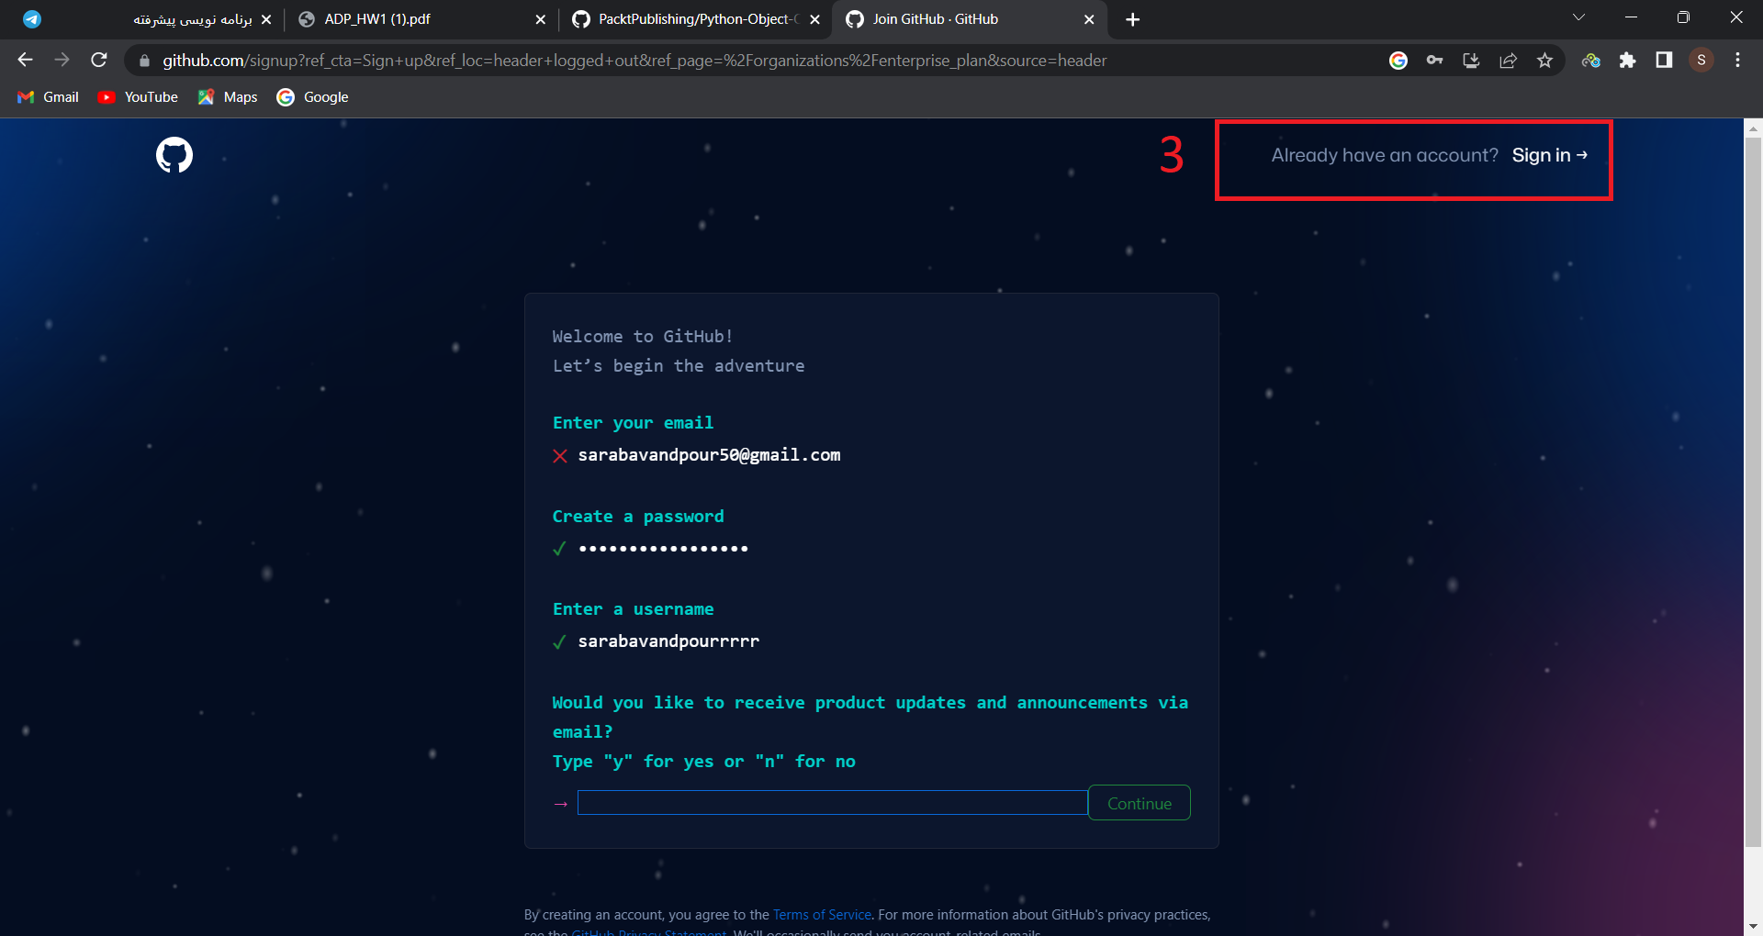The image size is (1763, 936).
Task: Switch to the ADP_HW1 PDF tab
Action: pos(376,18)
